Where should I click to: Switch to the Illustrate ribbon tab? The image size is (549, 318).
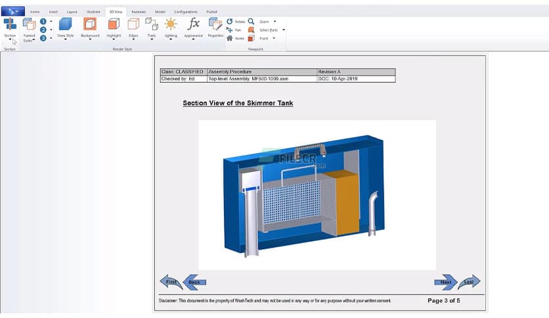tap(93, 12)
